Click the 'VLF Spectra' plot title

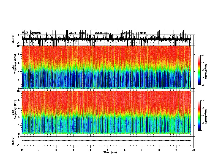[31, 33]
